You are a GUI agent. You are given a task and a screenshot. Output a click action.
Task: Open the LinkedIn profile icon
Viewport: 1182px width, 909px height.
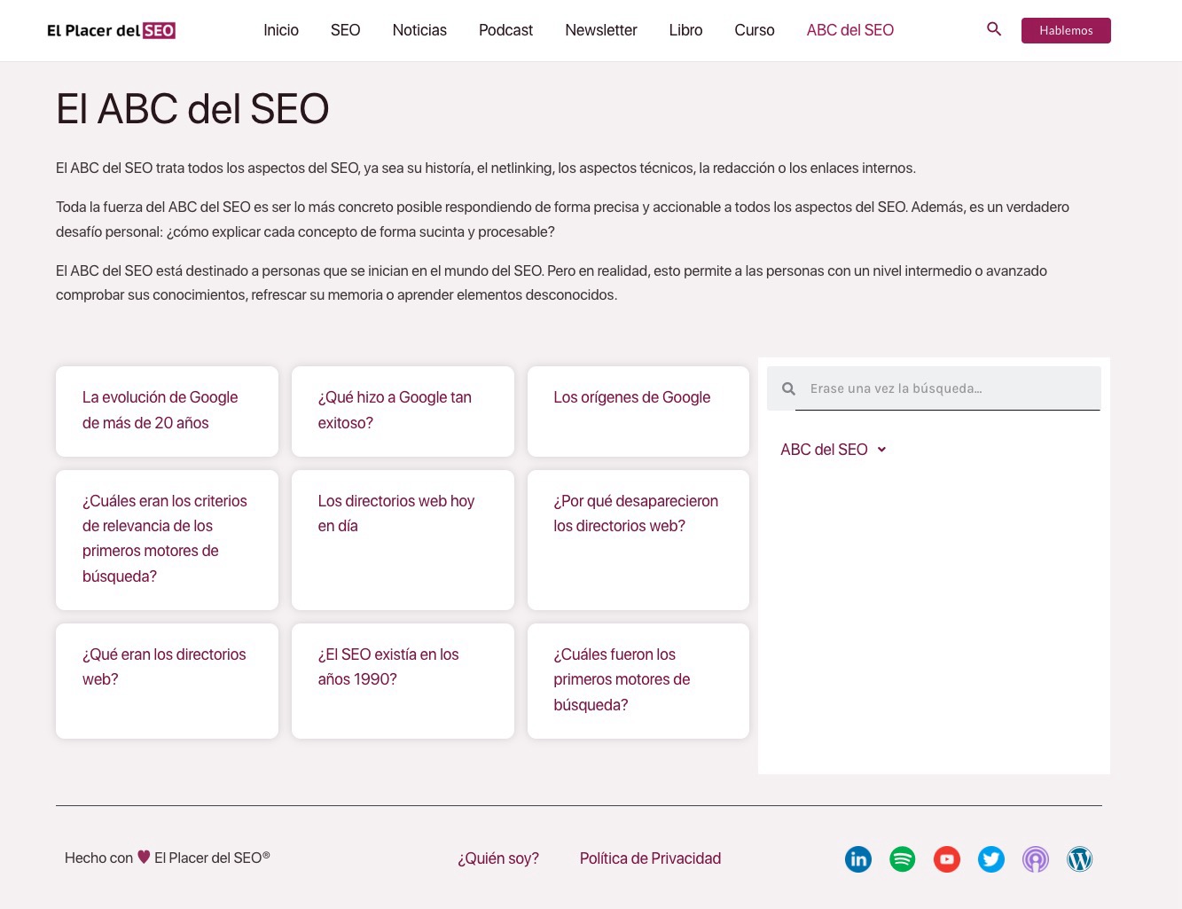coord(857,858)
